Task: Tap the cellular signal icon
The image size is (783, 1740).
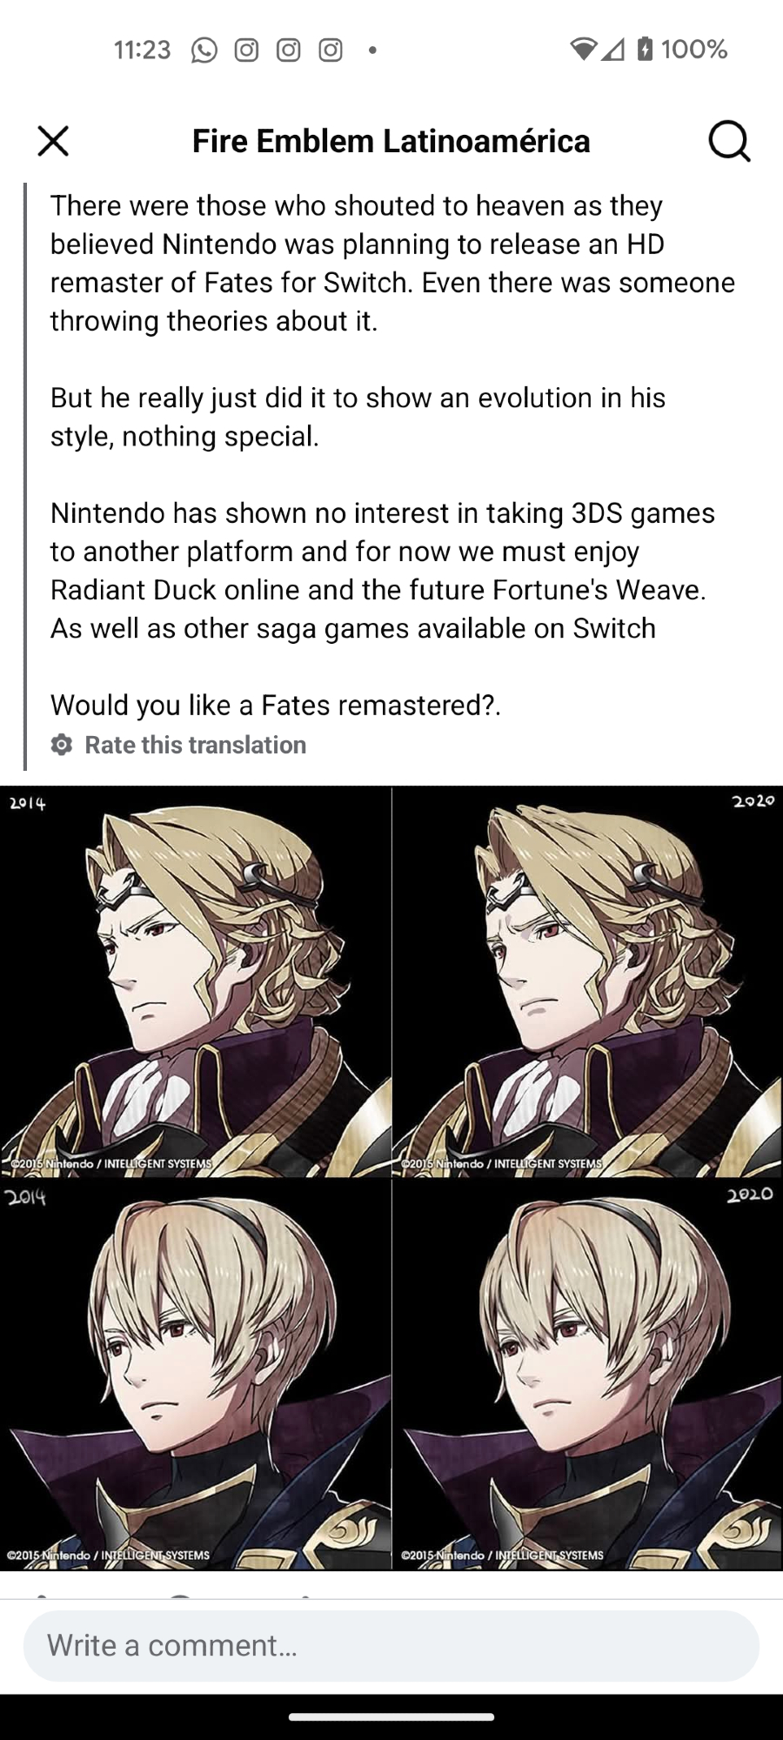Action: tap(612, 50)
